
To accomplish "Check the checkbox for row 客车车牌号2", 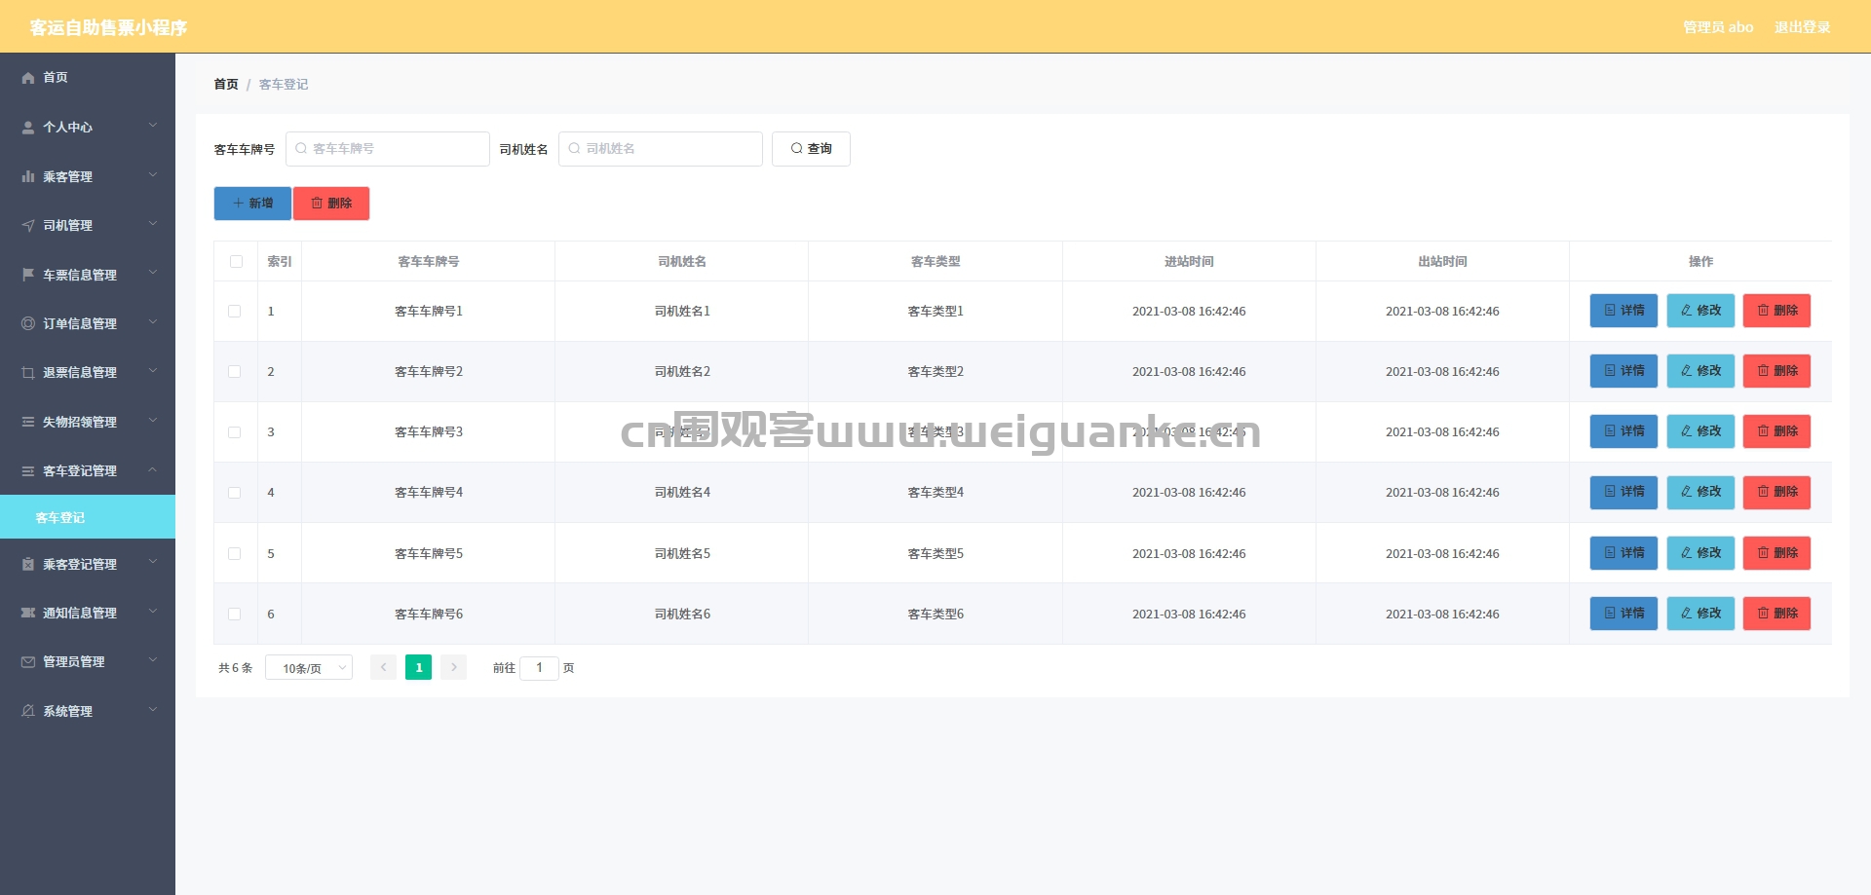I will (x=234, y=371).
